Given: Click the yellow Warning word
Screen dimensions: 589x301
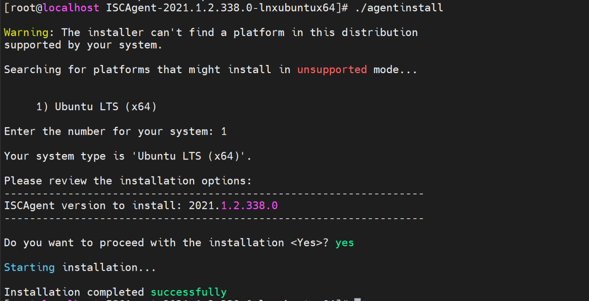Looking at the screenshot, I should 26,33.
